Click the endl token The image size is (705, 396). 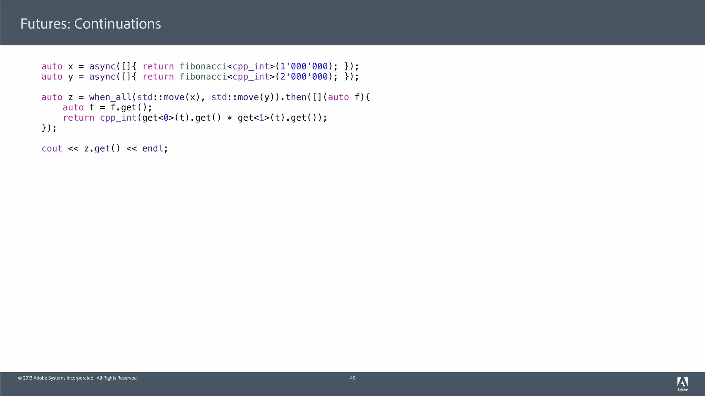tap(152, 148)
